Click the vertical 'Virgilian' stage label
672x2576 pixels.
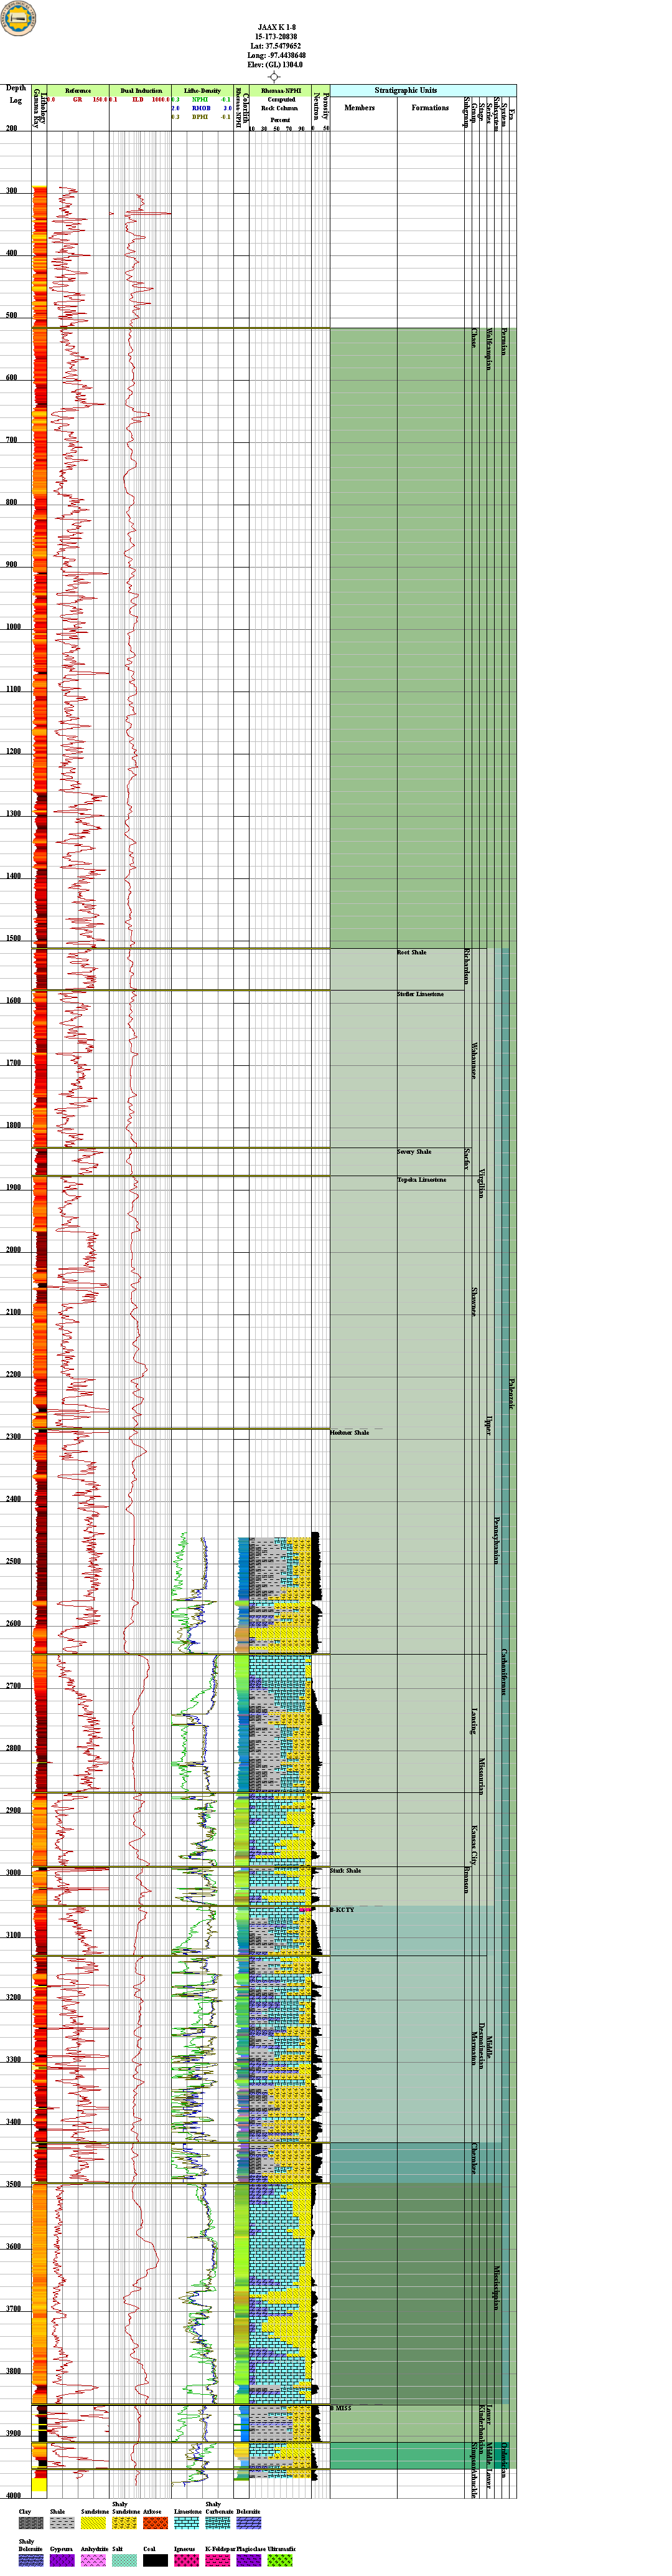point(482,1183)
